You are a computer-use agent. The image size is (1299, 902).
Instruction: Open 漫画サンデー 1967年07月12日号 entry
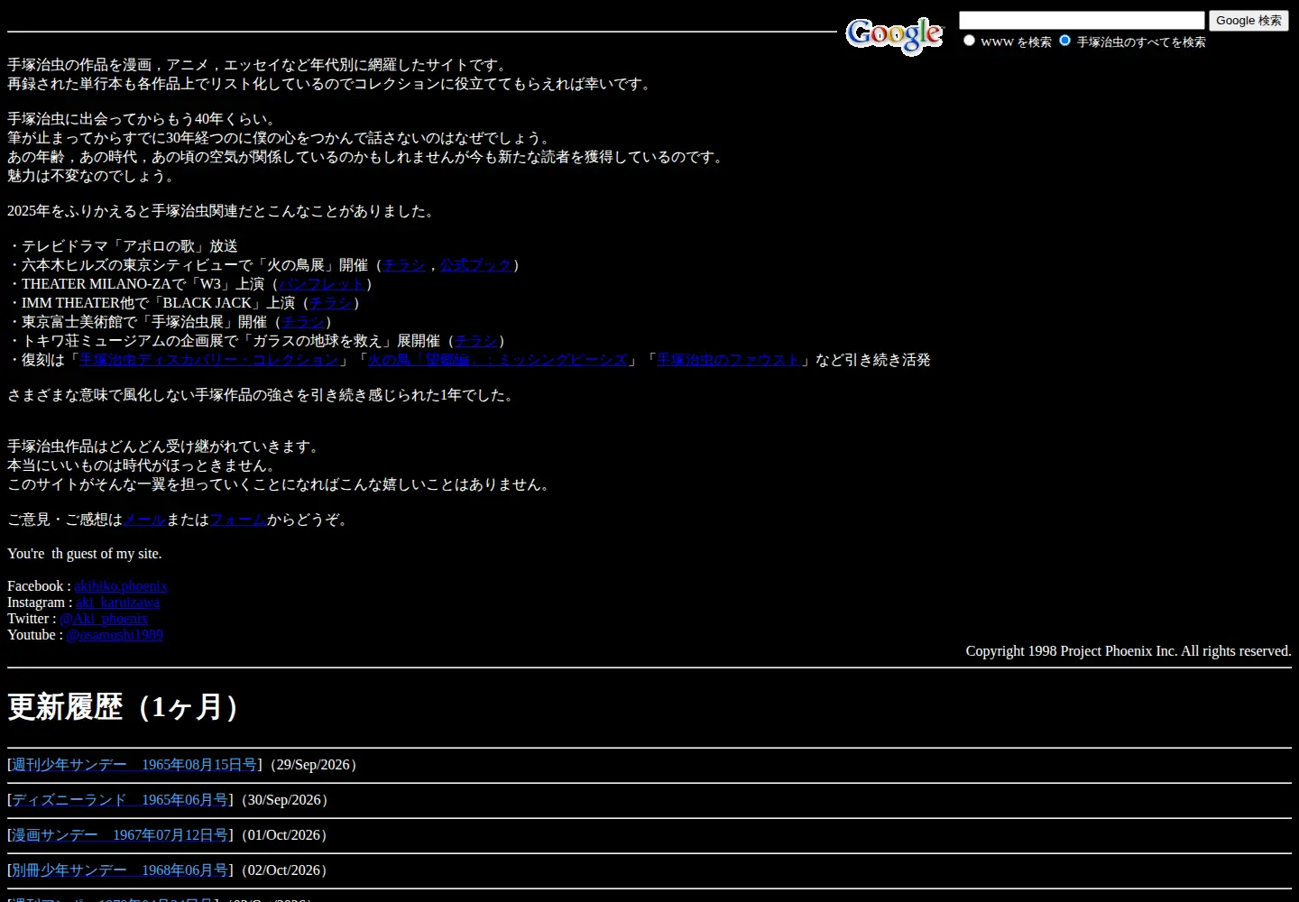[x=120, y=835]
